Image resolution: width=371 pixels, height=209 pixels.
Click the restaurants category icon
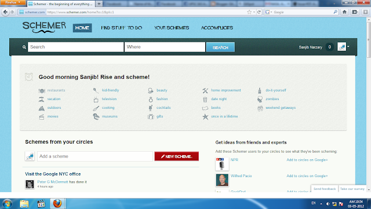pos(42,90)
